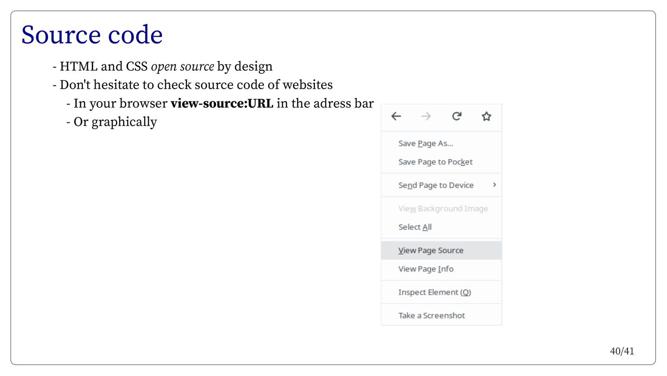This screenshot has height=376, width=667.
Task: Click the bold view-source:URL text
Action: point(222,103)
